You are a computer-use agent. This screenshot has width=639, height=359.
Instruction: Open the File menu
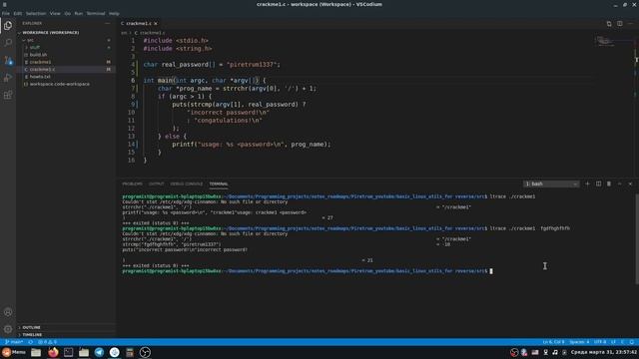pos(6,13)
